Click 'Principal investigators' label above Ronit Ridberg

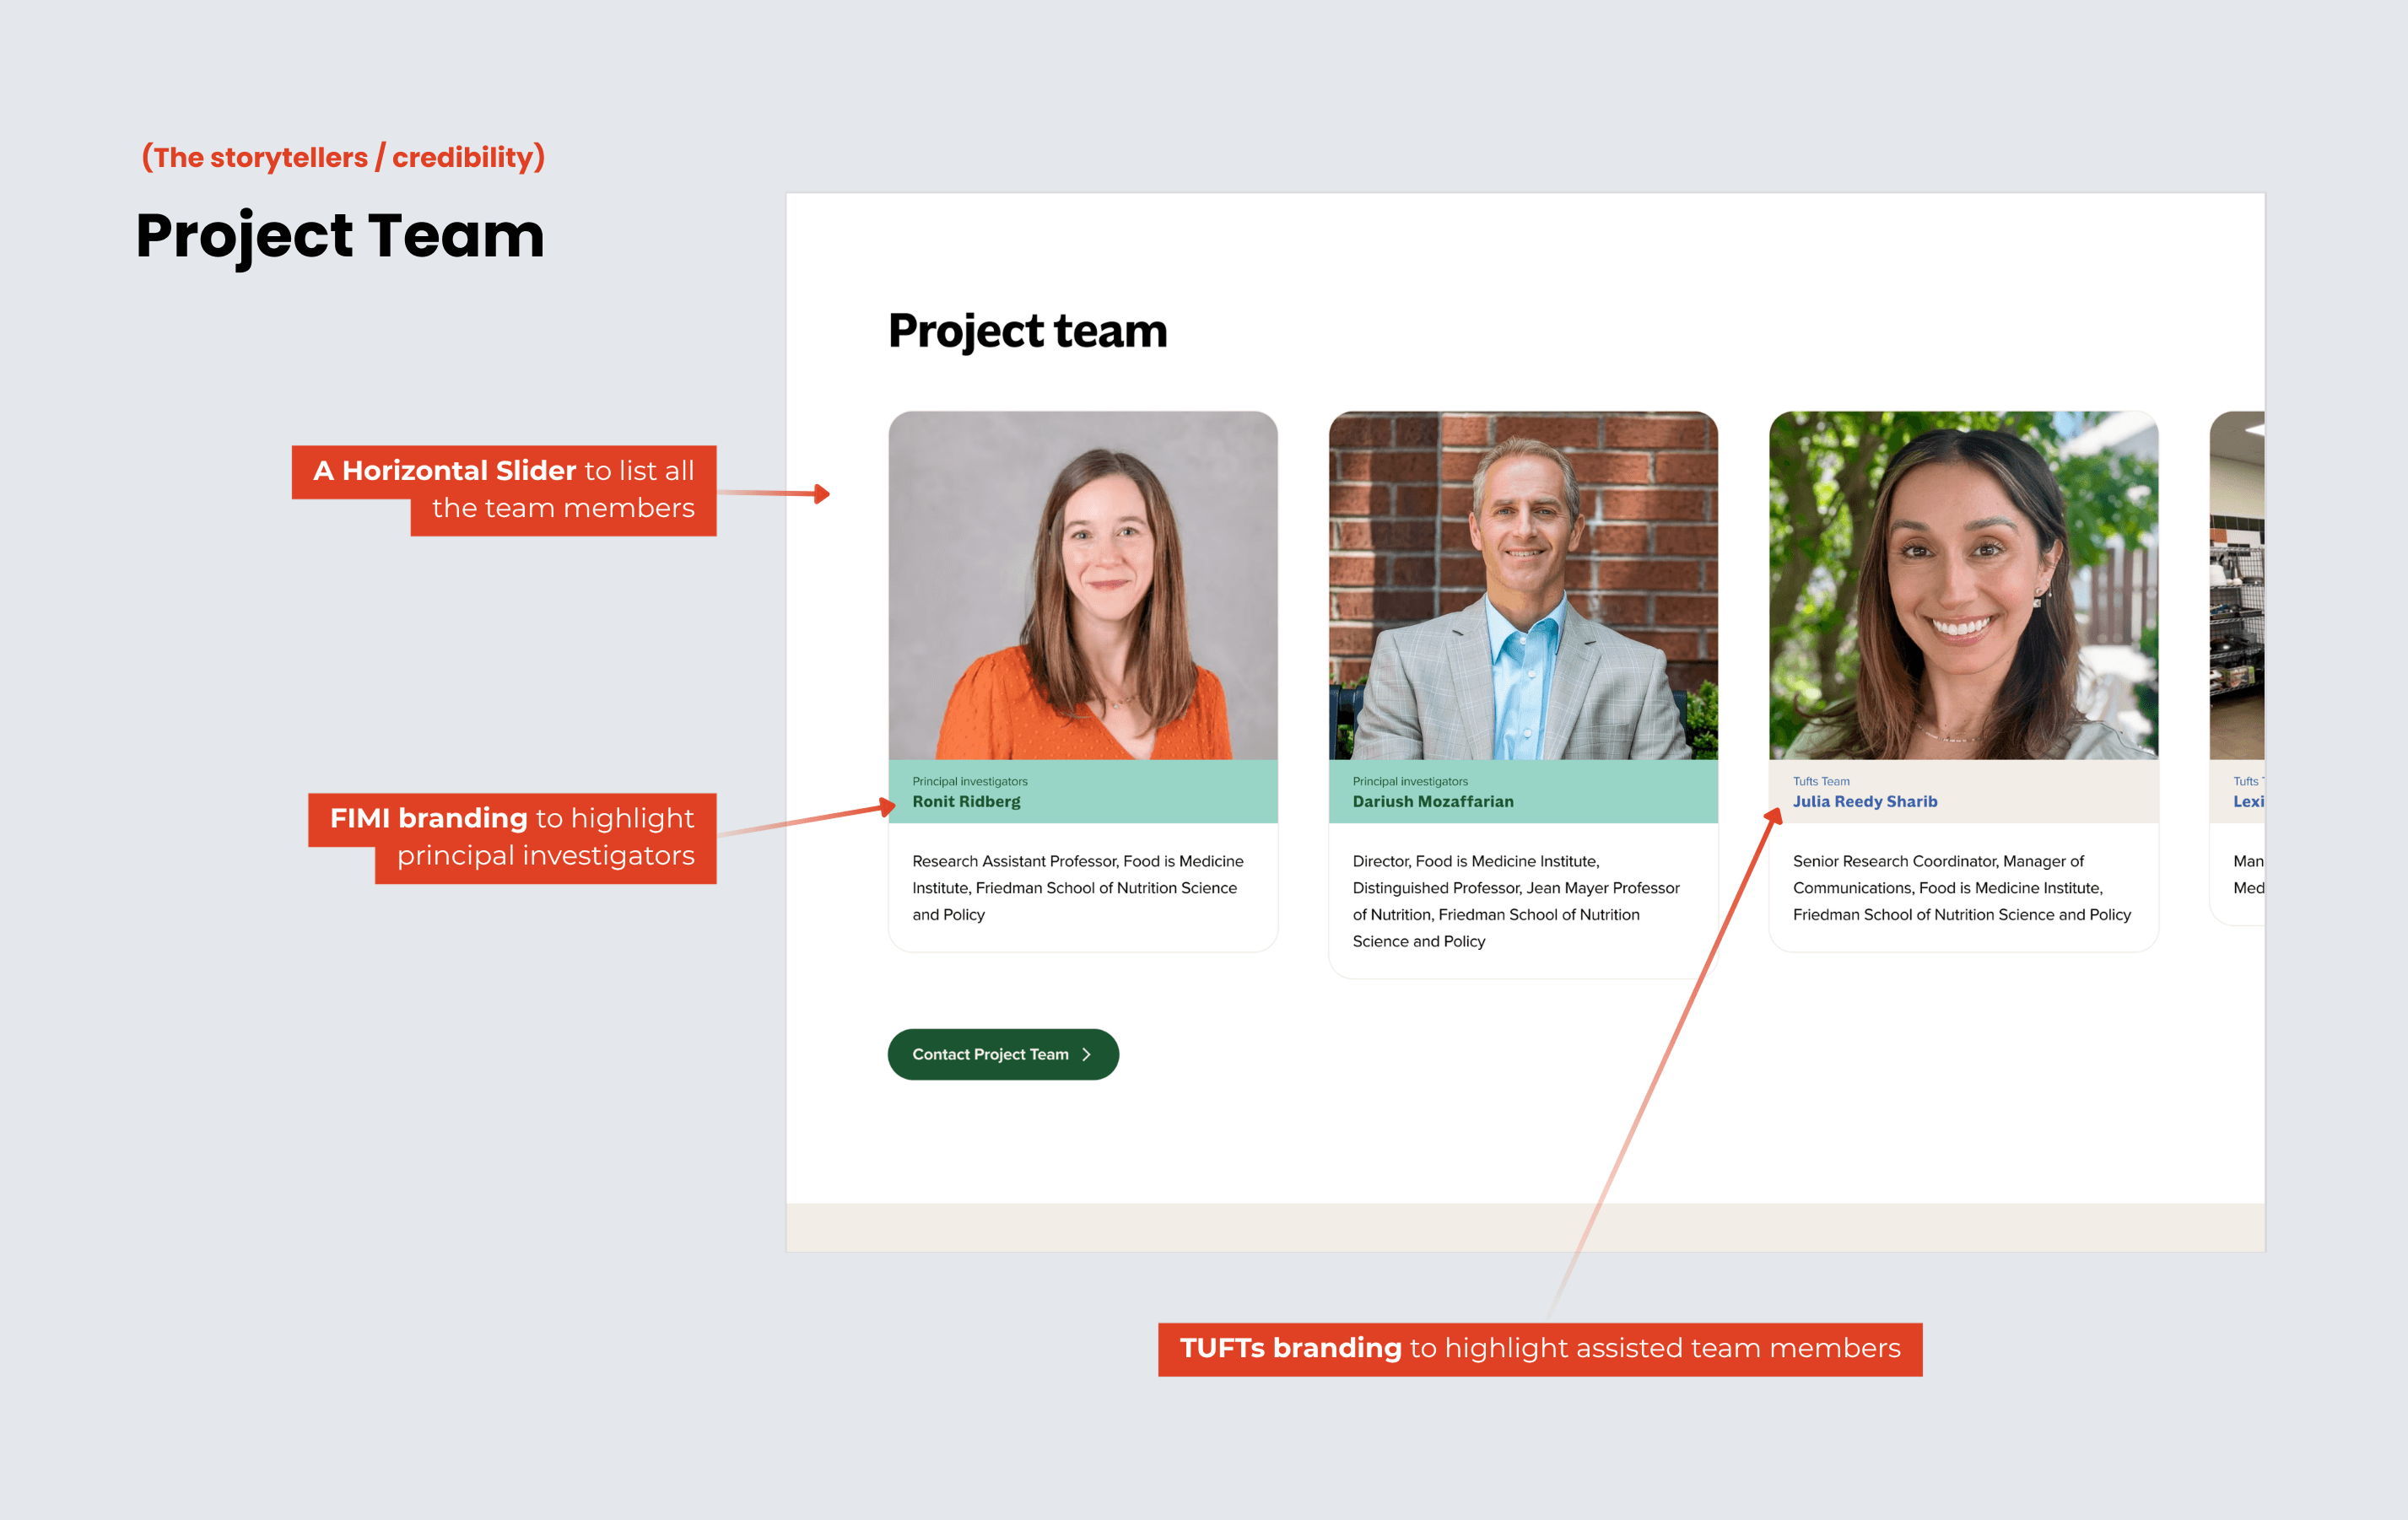[x=969, y=781]
